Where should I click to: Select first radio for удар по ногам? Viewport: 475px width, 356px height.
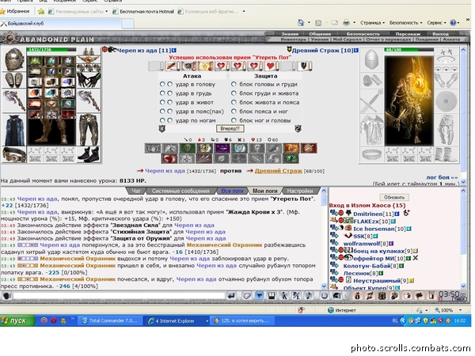click(x=162, y=120)
